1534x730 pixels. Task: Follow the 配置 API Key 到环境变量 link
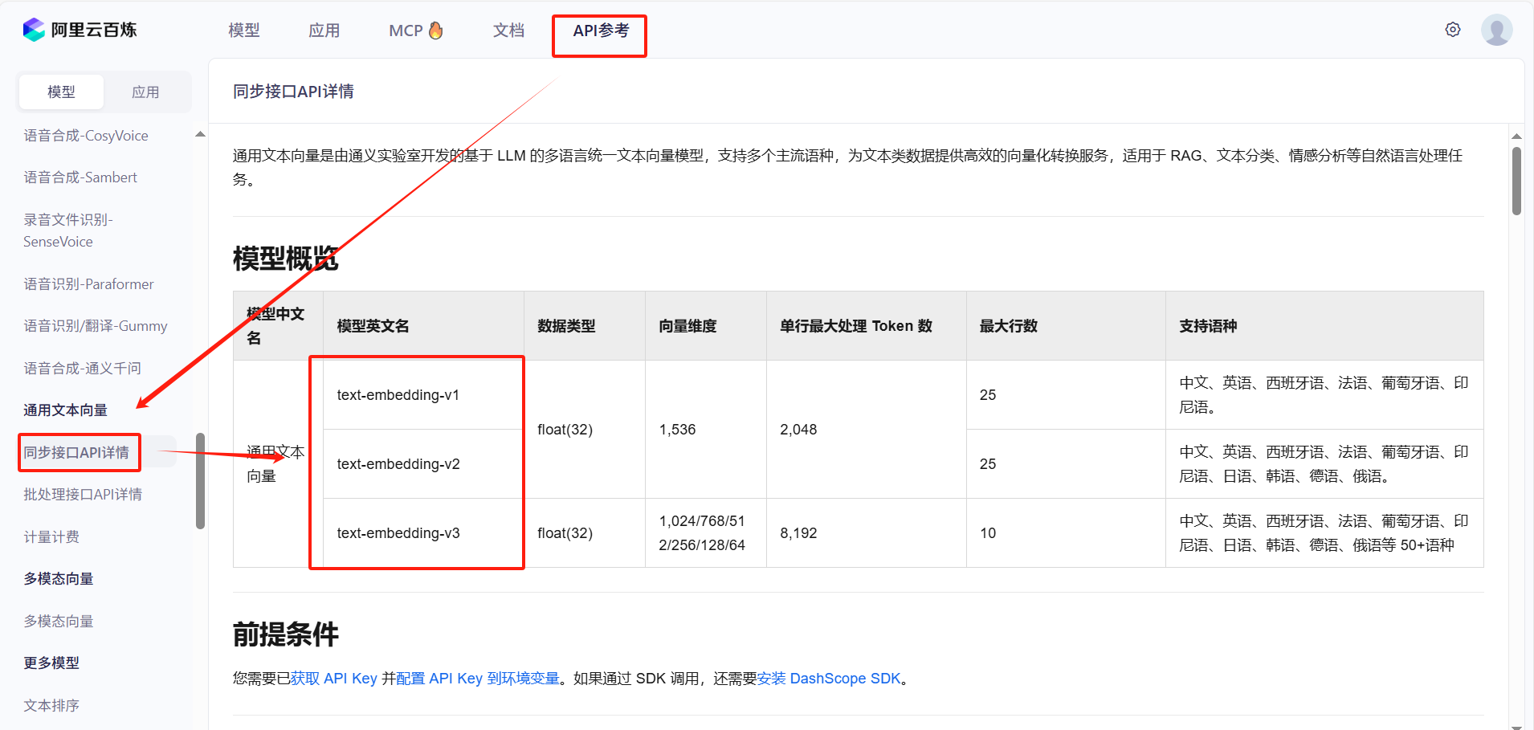[477, 679]
